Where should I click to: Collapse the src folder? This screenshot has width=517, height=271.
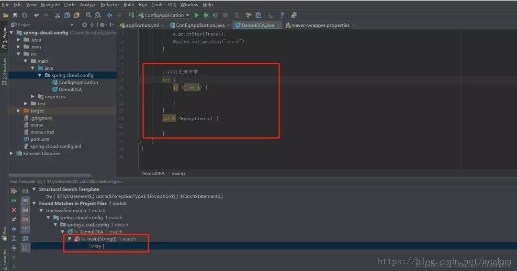19,54
